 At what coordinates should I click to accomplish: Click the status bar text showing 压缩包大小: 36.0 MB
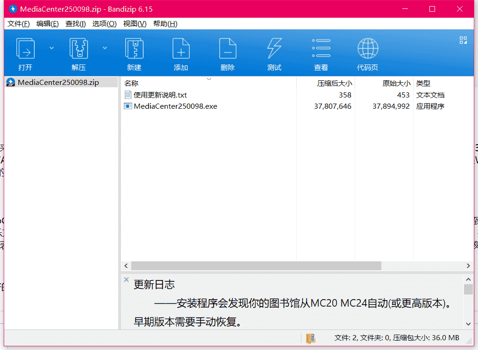tap(426, 338)
